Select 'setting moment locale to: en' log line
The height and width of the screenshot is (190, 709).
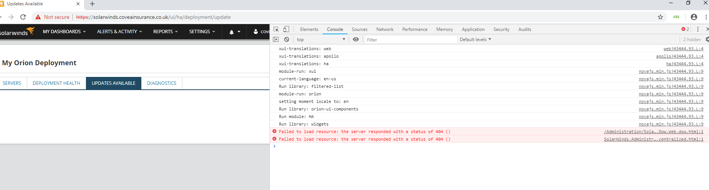(x=314, y=101)
